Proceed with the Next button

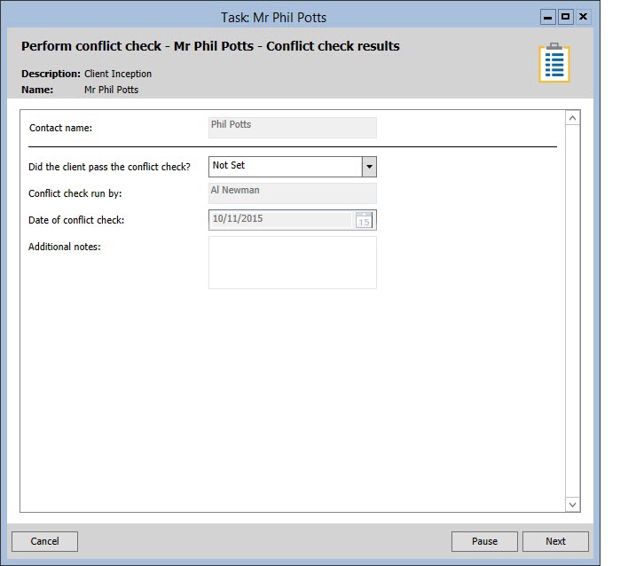pos(555,541)
